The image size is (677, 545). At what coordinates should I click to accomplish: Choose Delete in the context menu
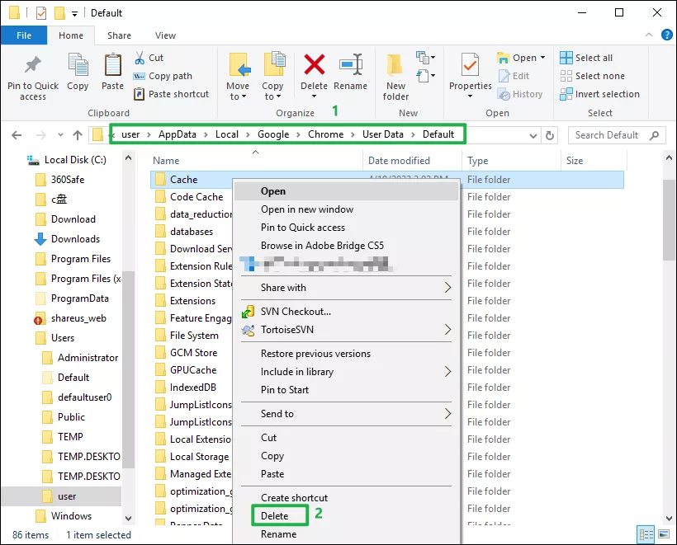pyautogui.click(x=346, y=516)
